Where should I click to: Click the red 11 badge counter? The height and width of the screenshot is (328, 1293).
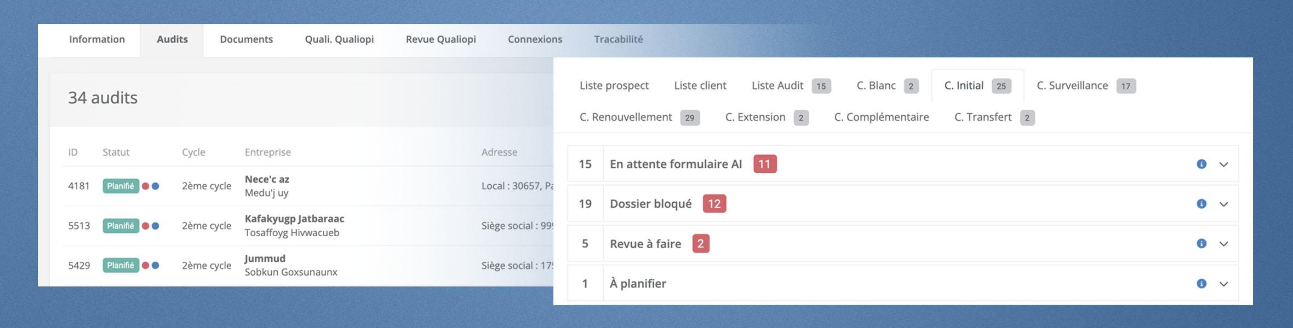click(764, 164)
